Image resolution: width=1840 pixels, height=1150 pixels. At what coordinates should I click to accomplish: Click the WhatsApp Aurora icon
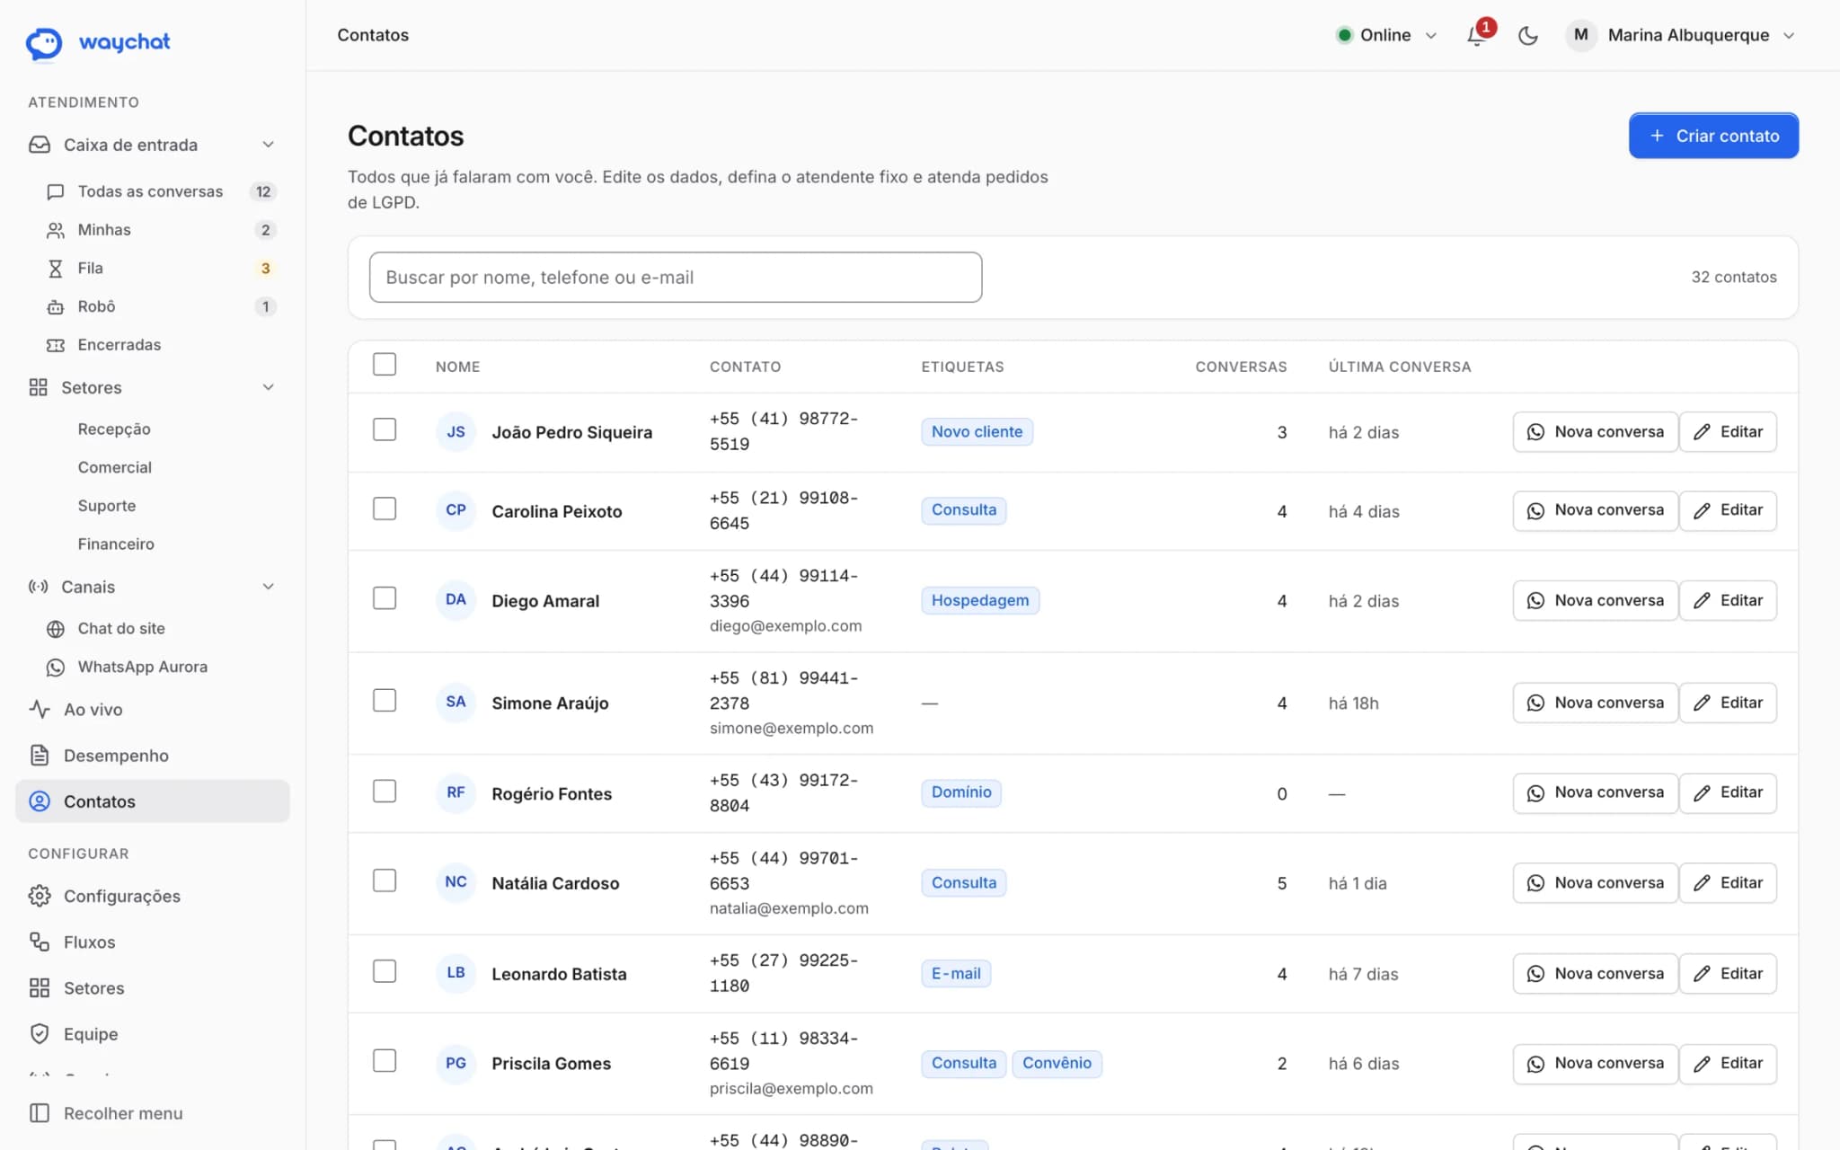(x=55, y=668)
